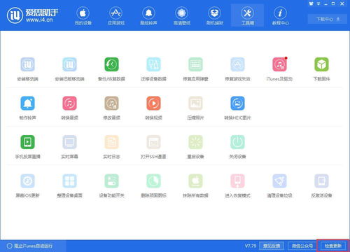The height and width of the screenshot is (252, 350).
Task: Expand the title bar dropdown menu arrow
Action: [x=318, y=3]
